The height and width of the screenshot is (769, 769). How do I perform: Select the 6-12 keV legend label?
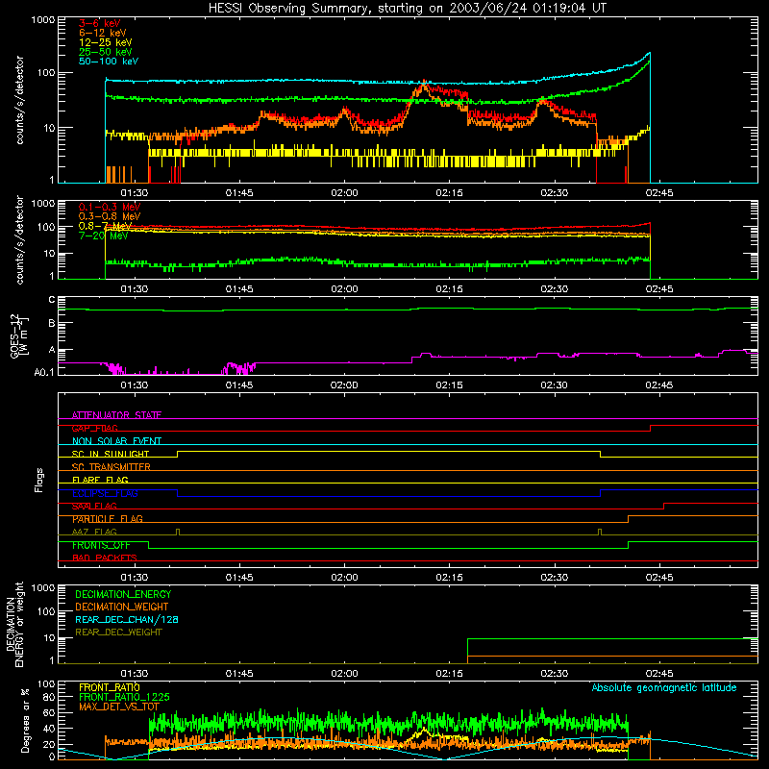(x=103, y=33)
